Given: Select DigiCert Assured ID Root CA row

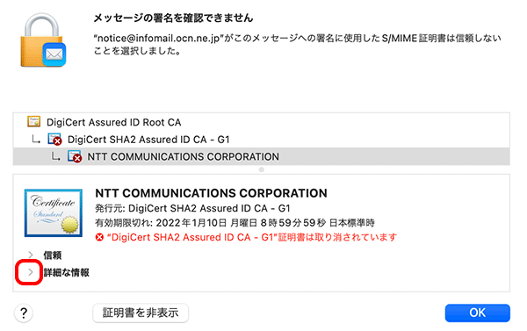Looking at the screenshot, I should [262, 122].
